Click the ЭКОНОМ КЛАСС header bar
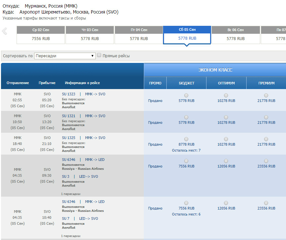This screenshot has width=286, height=240. (215, 70)
